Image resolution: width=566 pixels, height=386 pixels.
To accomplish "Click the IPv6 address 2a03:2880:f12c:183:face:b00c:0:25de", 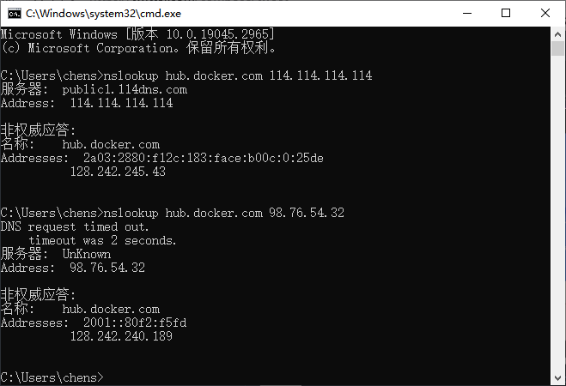I will pos(204,158).
